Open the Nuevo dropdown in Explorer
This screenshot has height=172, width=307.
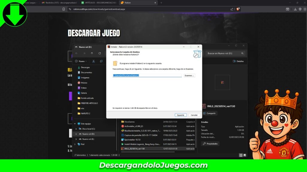(81, 61)
